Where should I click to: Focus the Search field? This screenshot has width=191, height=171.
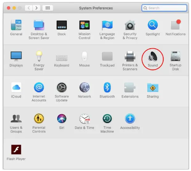click(164, 8)
